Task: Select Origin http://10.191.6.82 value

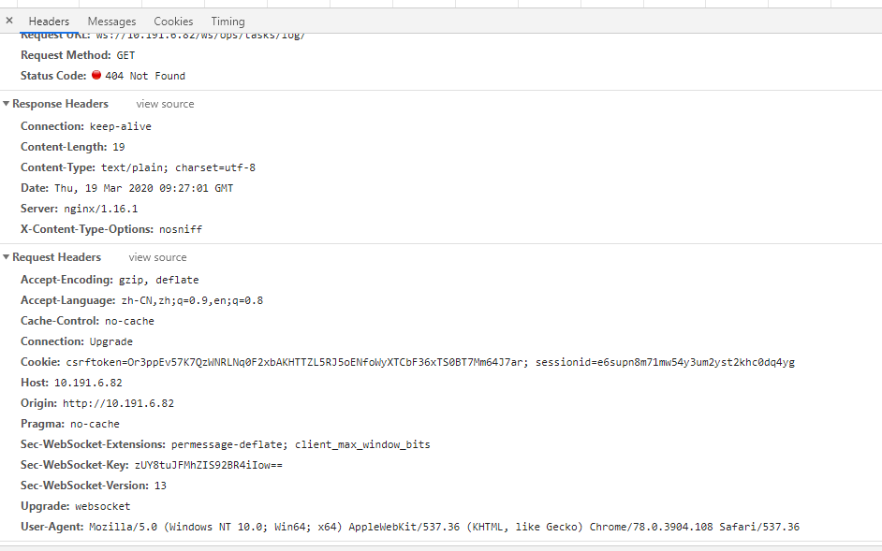Action: point(118,404)
